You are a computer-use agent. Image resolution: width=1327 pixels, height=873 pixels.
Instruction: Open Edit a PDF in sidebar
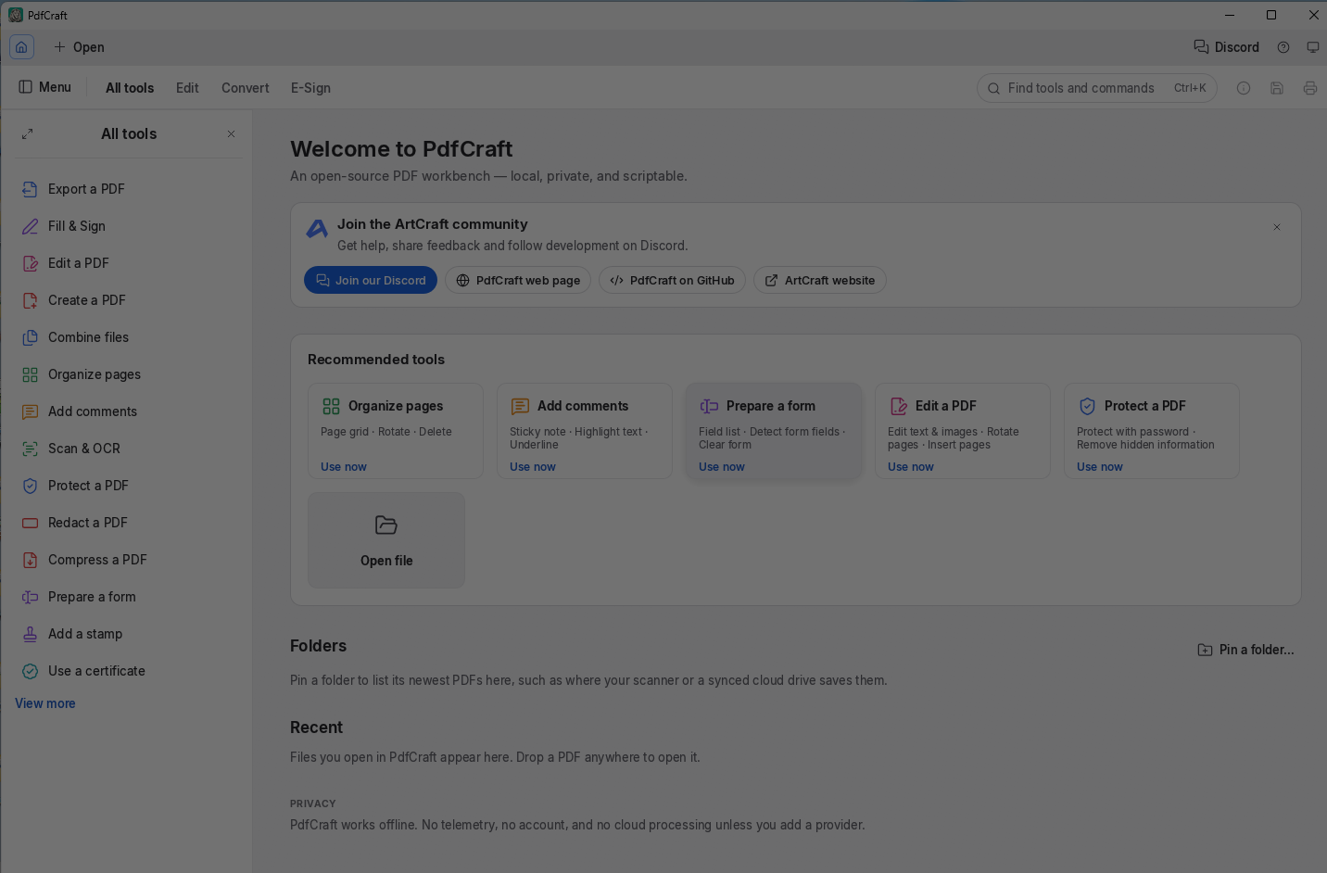[127, 263]
